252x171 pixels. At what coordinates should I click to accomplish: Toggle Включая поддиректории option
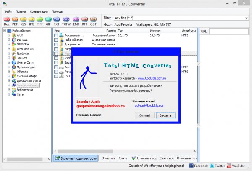pyautogui.click(x=76, y=158)
